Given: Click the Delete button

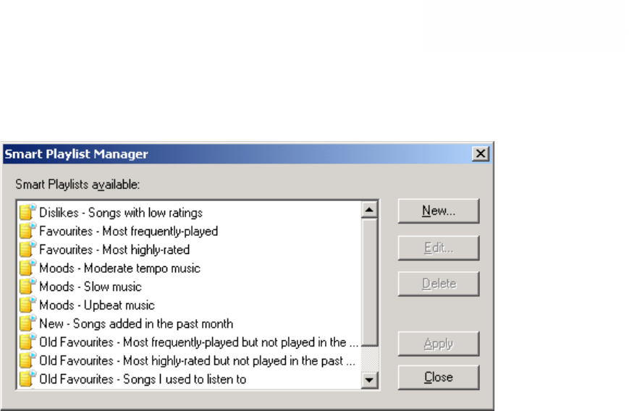Looking at the screenshot, I should point(439,284).
